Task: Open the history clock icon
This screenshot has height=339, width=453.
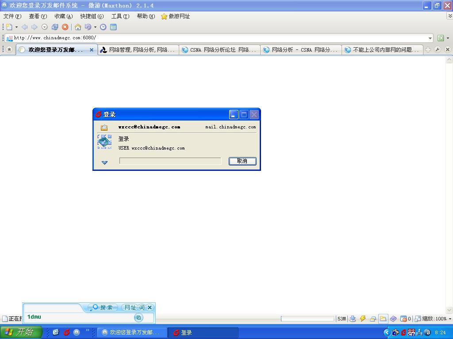Action: pos(103,27)
